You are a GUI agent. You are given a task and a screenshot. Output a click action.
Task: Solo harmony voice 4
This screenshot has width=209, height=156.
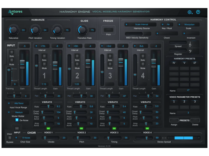coord(143,56)
